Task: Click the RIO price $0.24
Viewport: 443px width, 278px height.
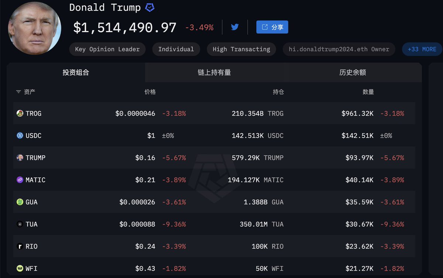Action: coord(145,246)
